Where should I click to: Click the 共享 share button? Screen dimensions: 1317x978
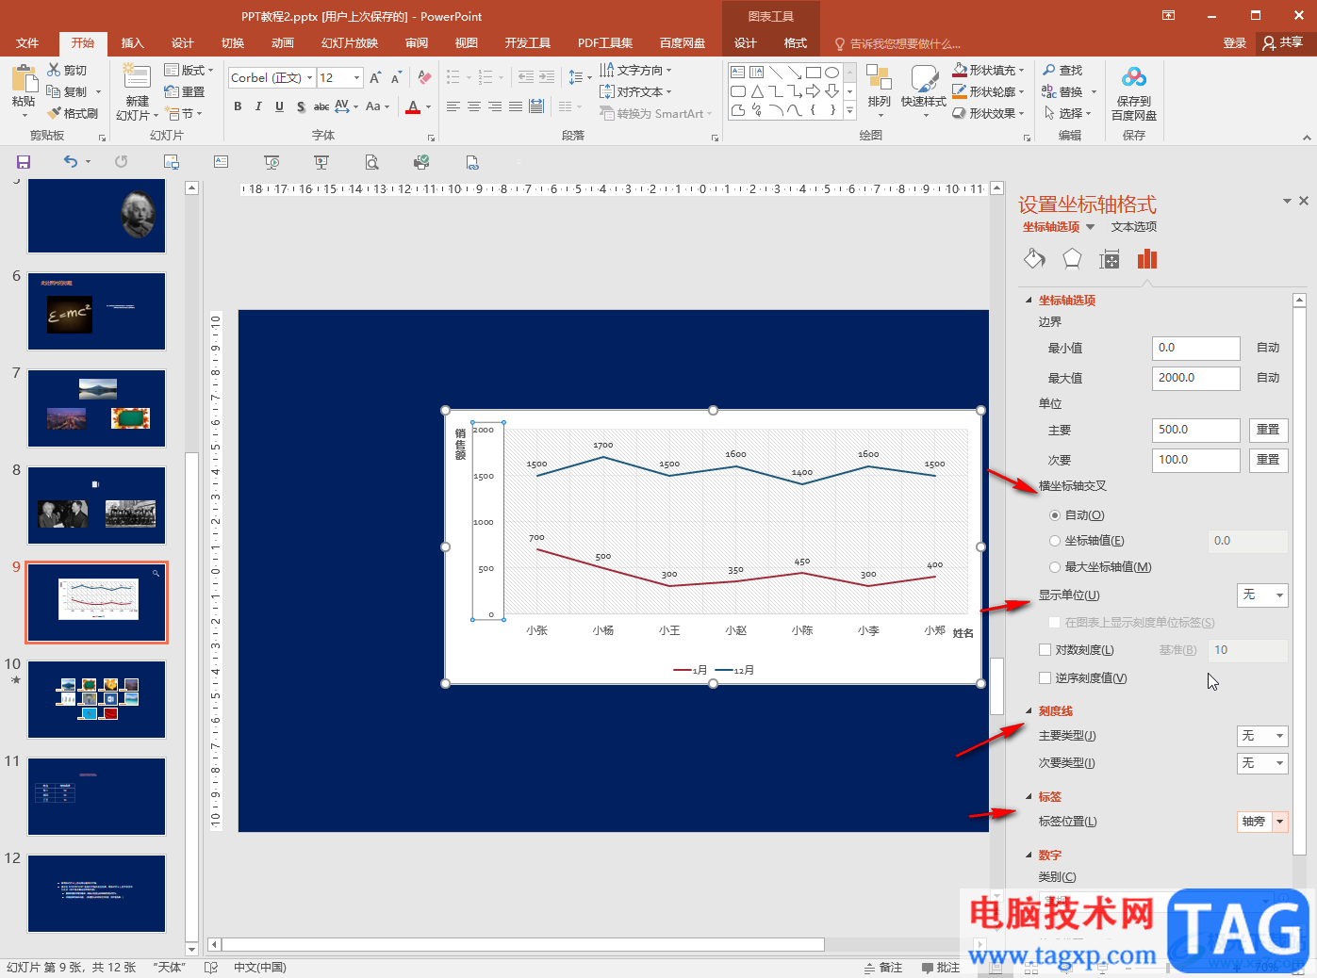[x=1284, y=43]
